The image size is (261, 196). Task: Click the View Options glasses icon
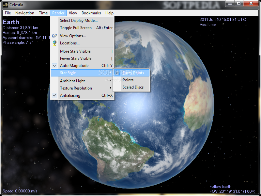coord(54,36)
